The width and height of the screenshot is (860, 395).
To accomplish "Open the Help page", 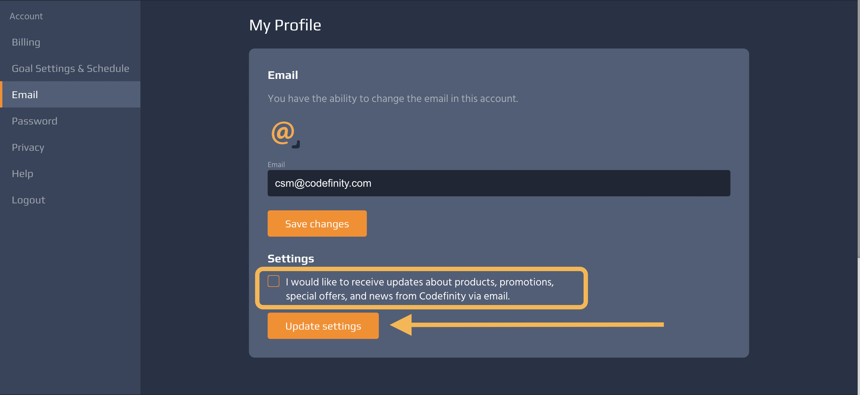I will coord(22,174).
